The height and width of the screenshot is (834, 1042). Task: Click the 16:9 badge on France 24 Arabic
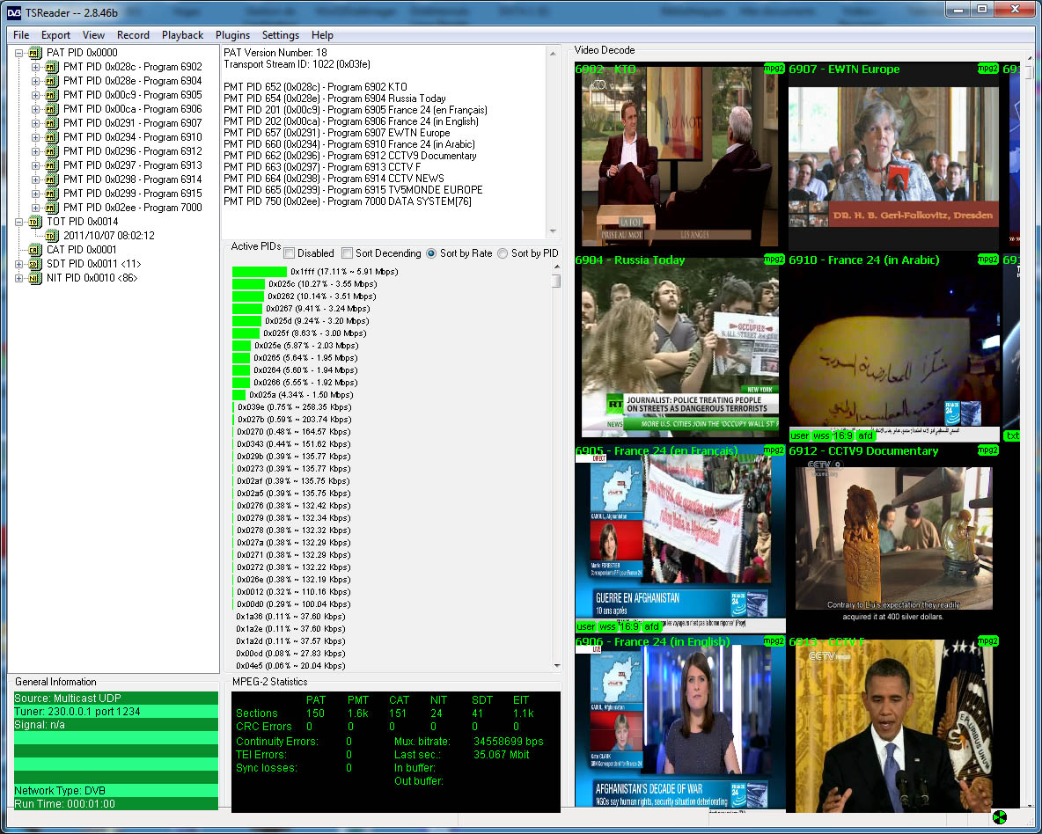coord(842,436)
